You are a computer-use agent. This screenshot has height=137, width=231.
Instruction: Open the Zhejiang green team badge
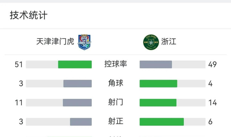pyautogui.click(x=151, y=42)
